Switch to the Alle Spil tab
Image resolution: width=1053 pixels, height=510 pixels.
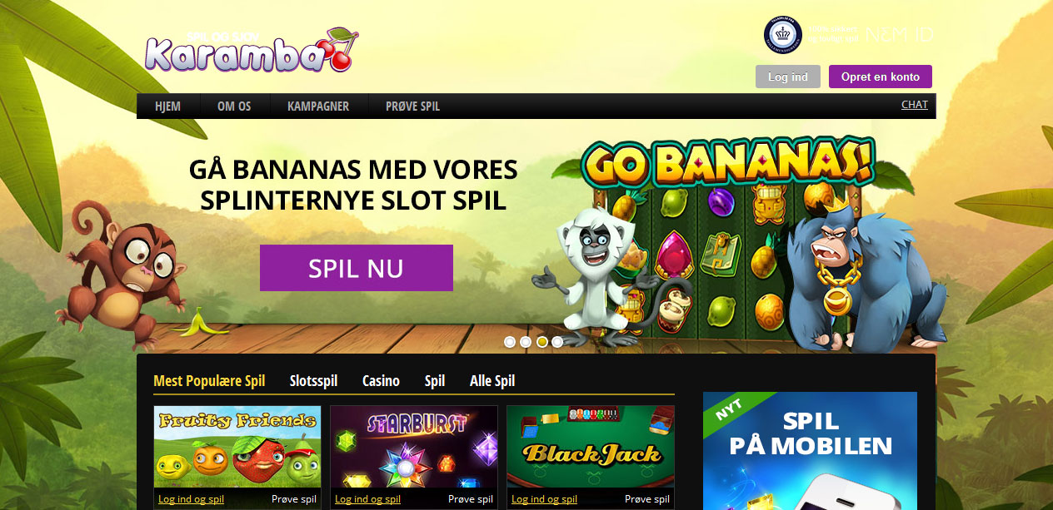click(x=492, y=381)
